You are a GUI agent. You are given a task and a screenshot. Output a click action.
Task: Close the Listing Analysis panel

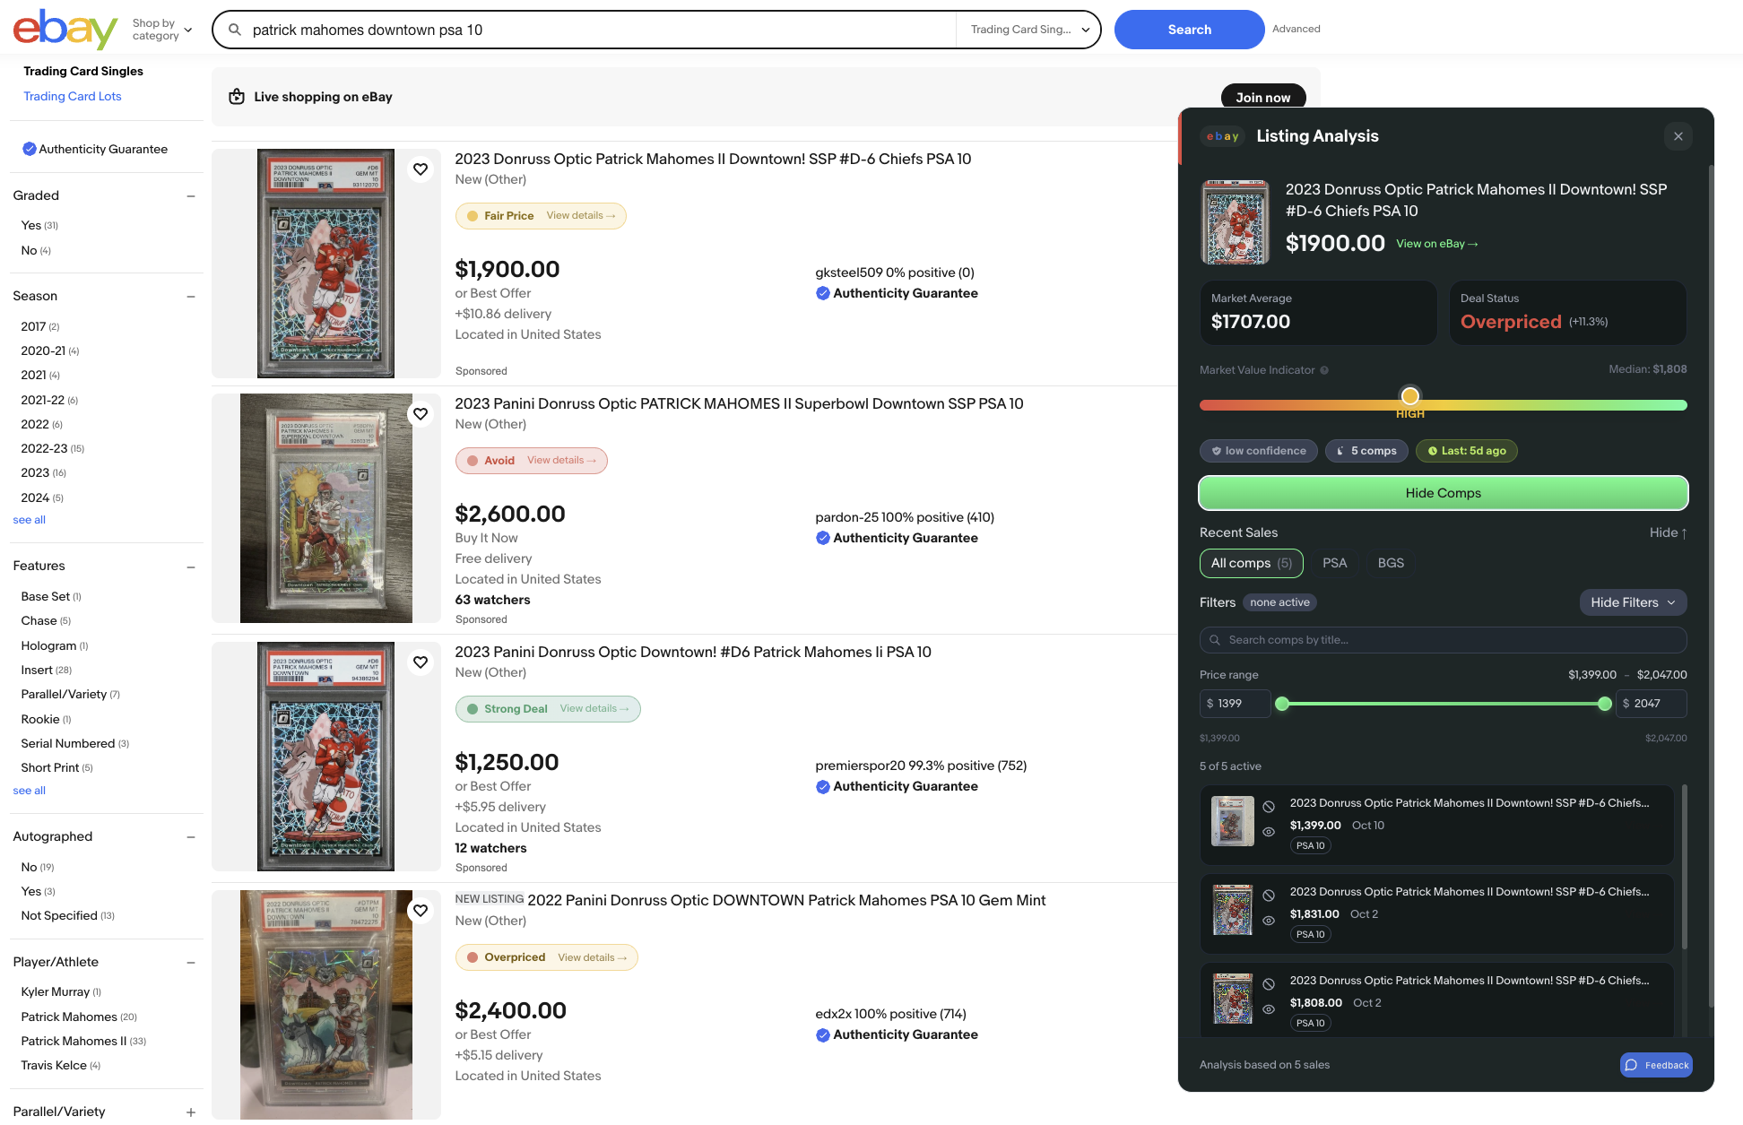tap(1678, 136)
